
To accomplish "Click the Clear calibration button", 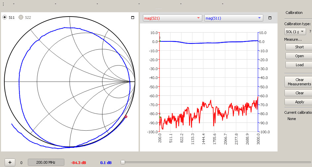I will [x=299, y=93].
